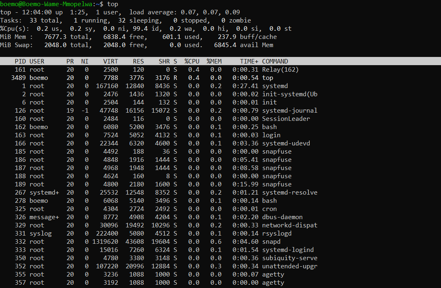Click the unattended-upgr command entry

290,266
